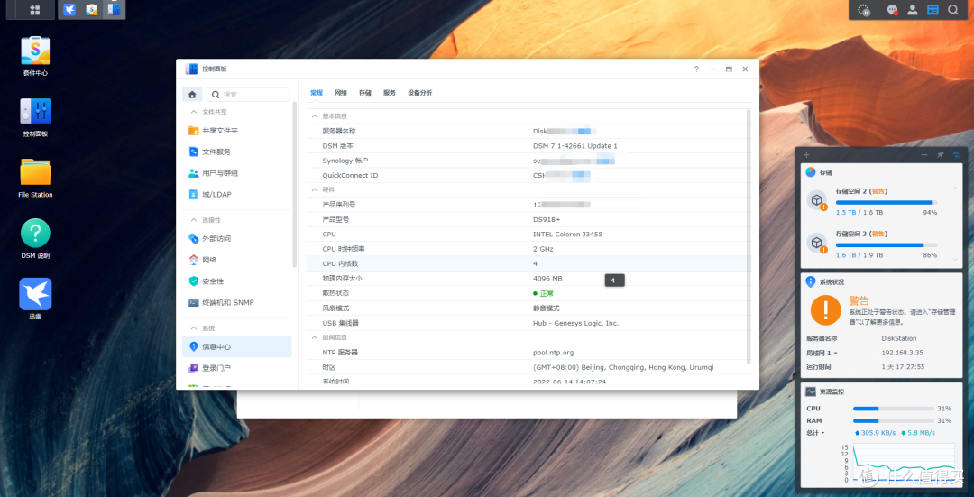Select 信息中心 in the sidebar
974x497 pixels.
click(236, 346)
